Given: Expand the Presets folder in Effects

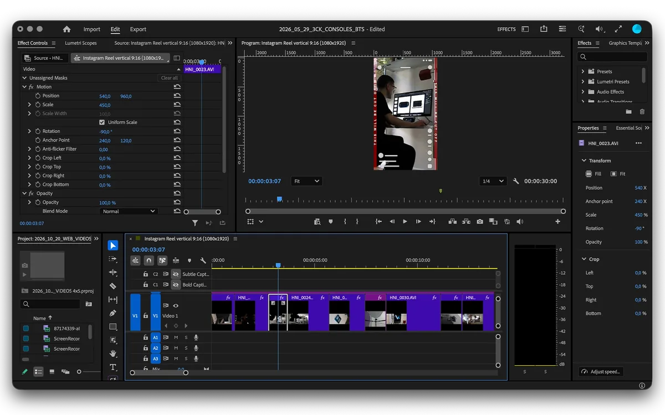Looking at the screenshot, I should 583,71.
